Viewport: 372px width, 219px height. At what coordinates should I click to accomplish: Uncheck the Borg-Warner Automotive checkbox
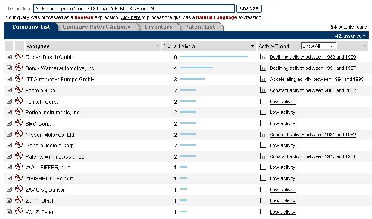click(x=9, y=68)
